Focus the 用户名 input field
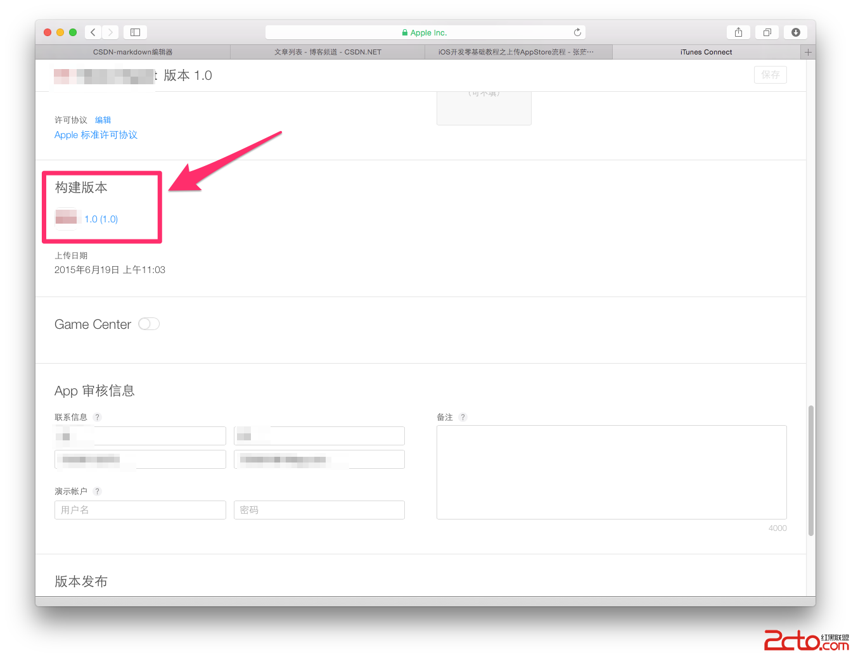Screen dimensions: 851x657 [140, 510]
